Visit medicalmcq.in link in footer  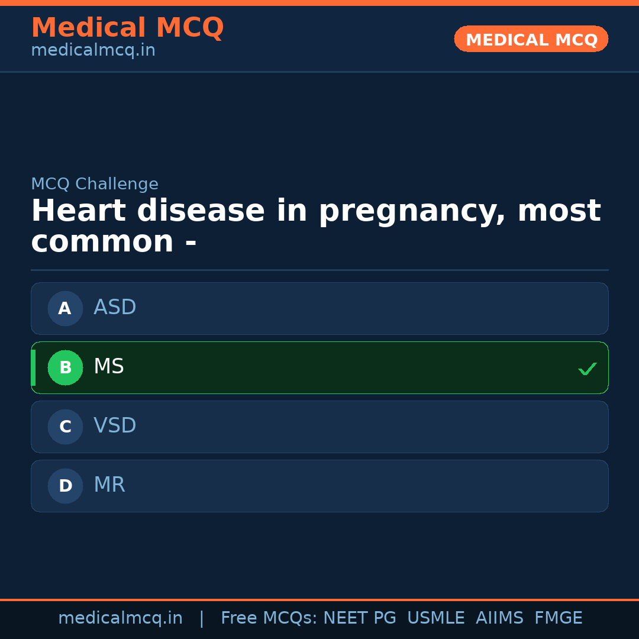pyautogui.click(x=121, y=618)
